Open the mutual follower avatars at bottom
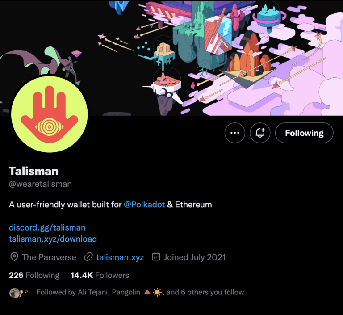 (19, 293)
